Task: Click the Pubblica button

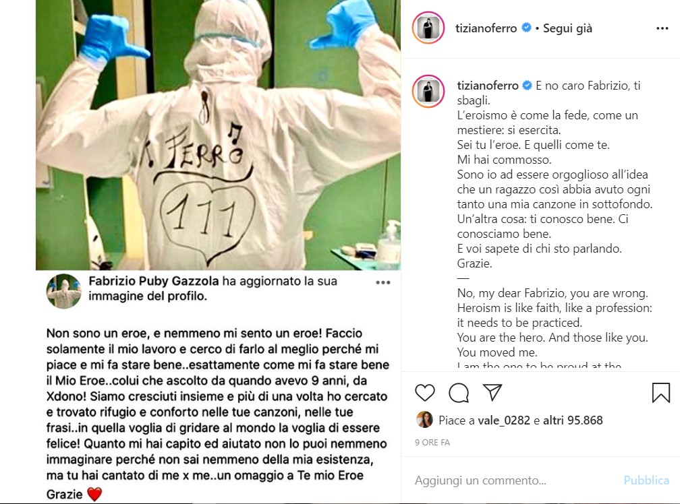Action: tap(646, 480)
